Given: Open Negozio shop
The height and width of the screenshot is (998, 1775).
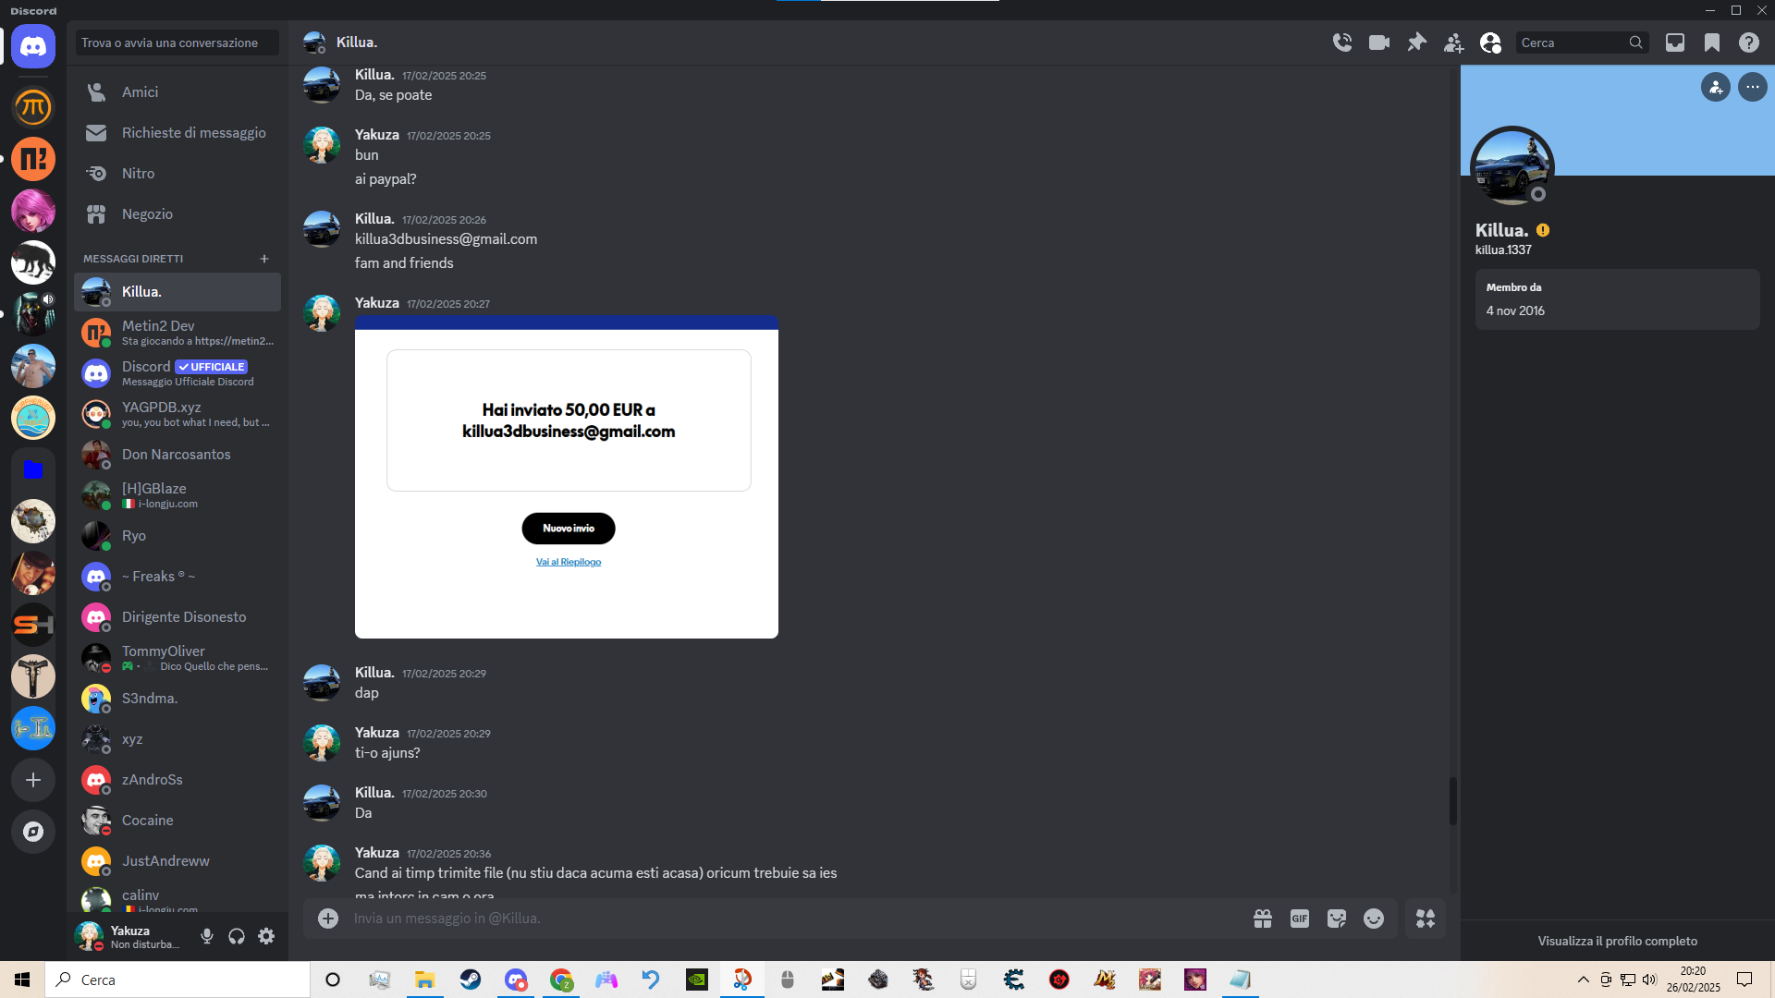Looking at the screenshot, I should tap(177, 214).
